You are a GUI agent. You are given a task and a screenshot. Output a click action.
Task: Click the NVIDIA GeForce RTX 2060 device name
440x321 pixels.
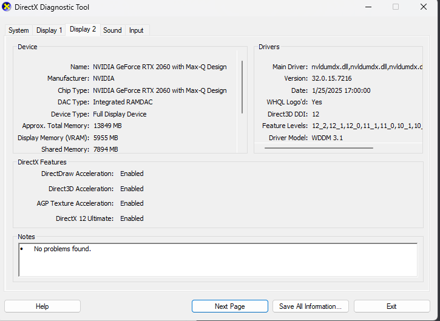(x=160, y=67)
